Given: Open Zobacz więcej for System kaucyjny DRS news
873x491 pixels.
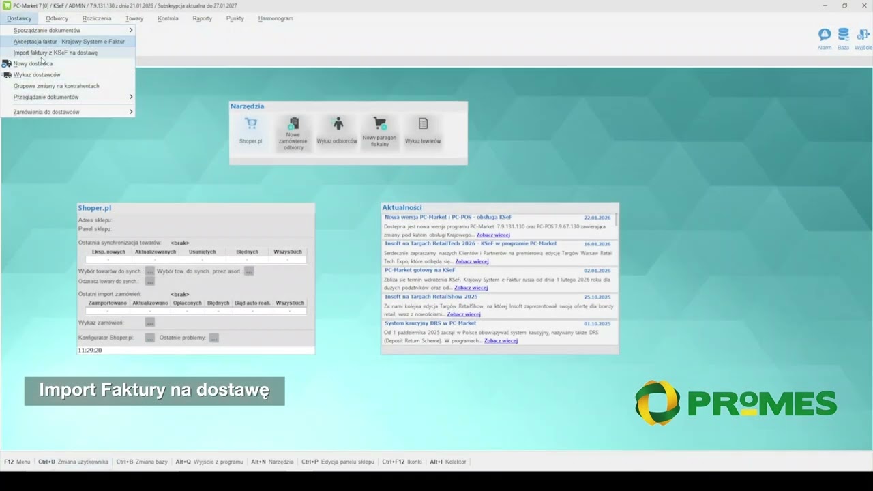Looking at the screenshot, I should point(501,341).
